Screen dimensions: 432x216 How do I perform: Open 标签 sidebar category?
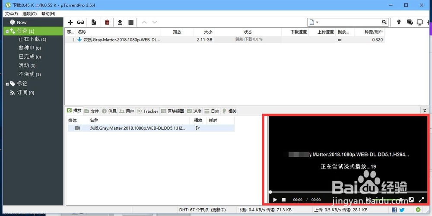click(22, 83)
